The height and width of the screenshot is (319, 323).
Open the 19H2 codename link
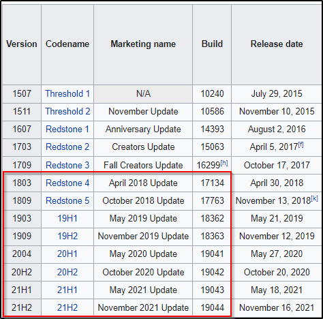67,236
